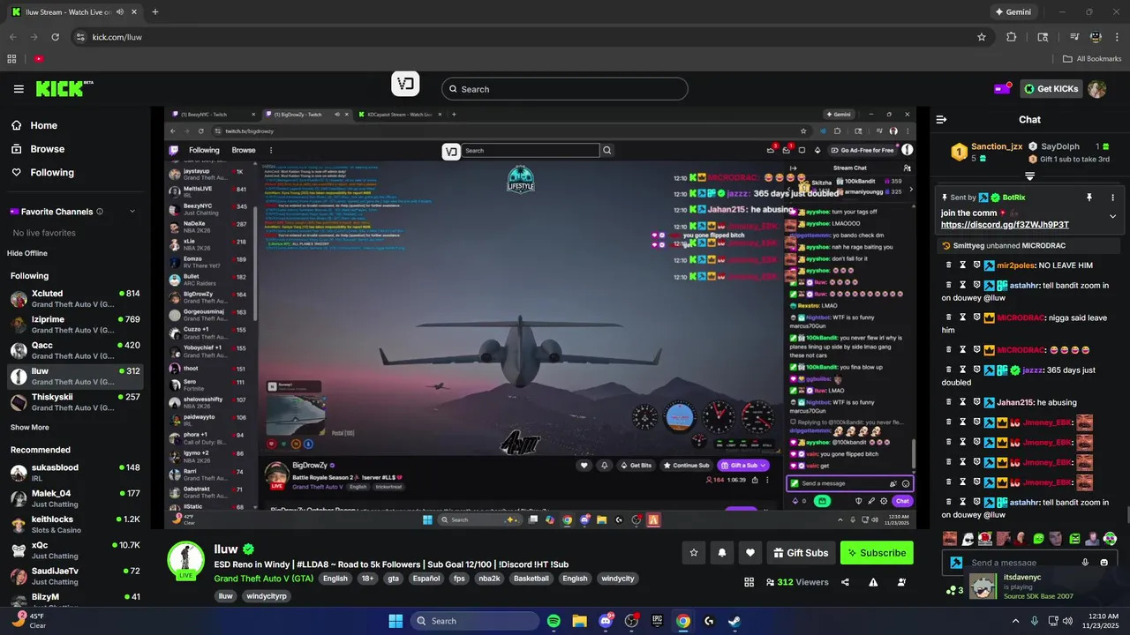Screen dimensions: 1130x635
Task: Select the nba2k stream tag
Action: tap(489, 579)
